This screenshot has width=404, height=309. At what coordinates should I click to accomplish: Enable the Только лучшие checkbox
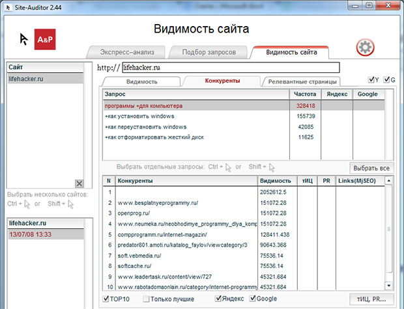(146, 299)
